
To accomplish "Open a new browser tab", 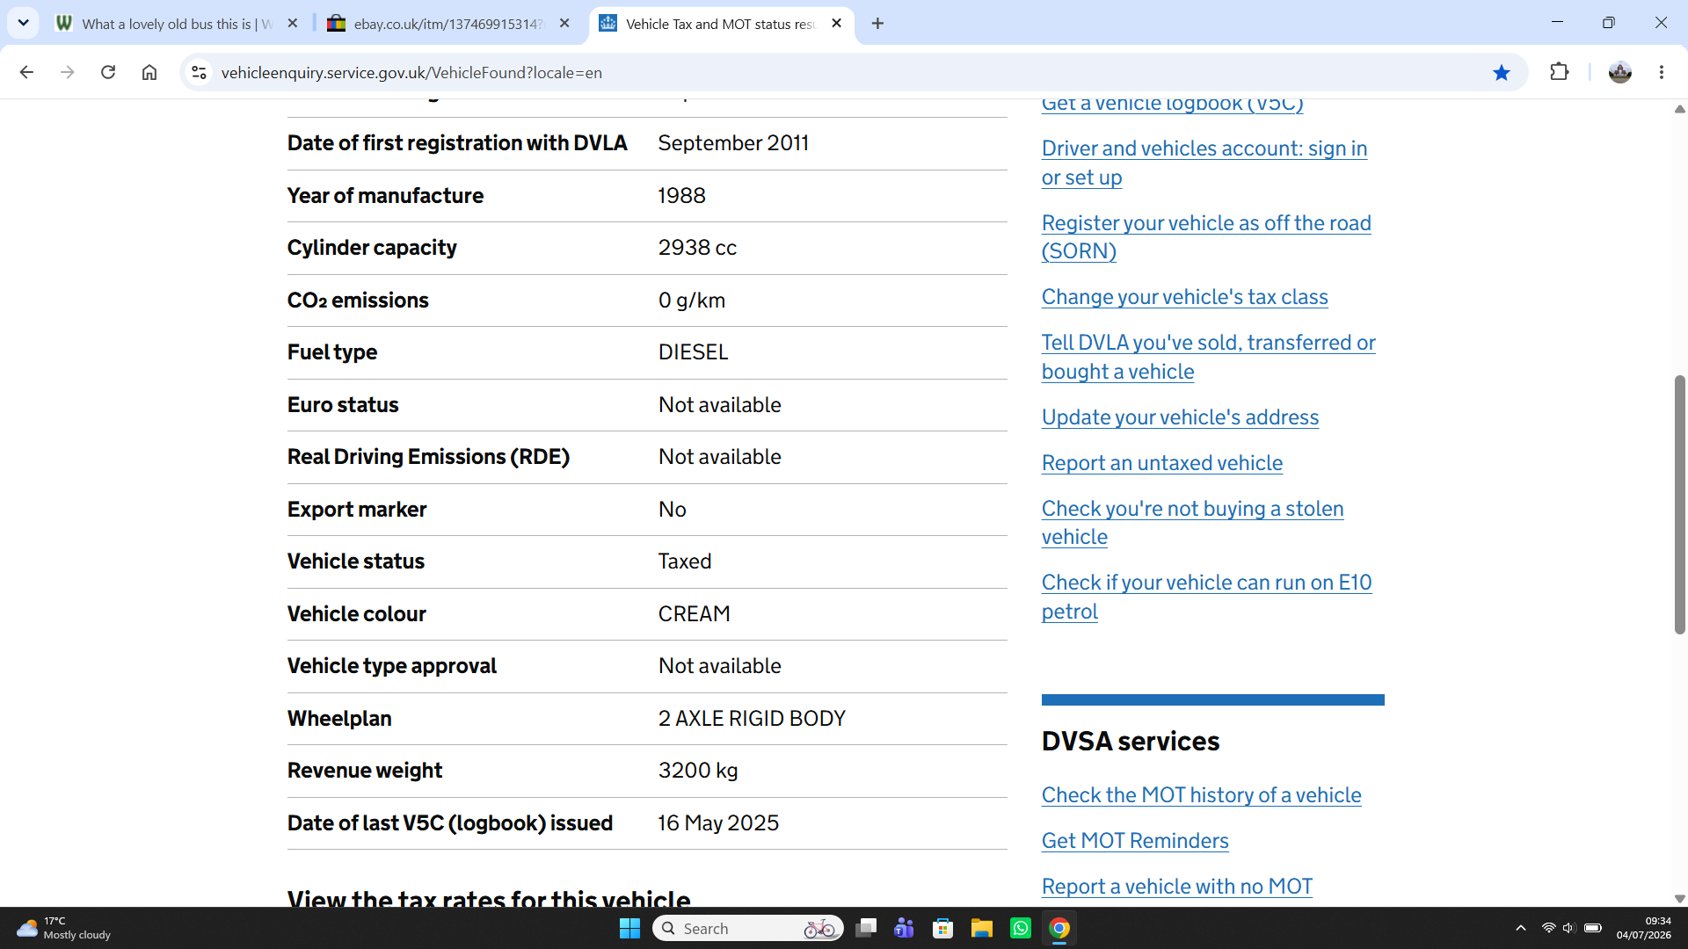I will coord(877,24).
